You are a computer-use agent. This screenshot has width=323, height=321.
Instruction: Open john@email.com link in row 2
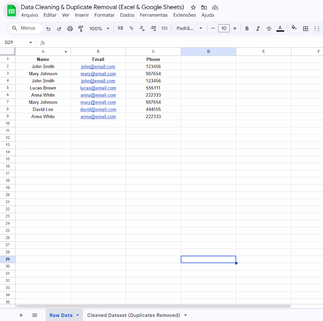click(x=98, y=67)
